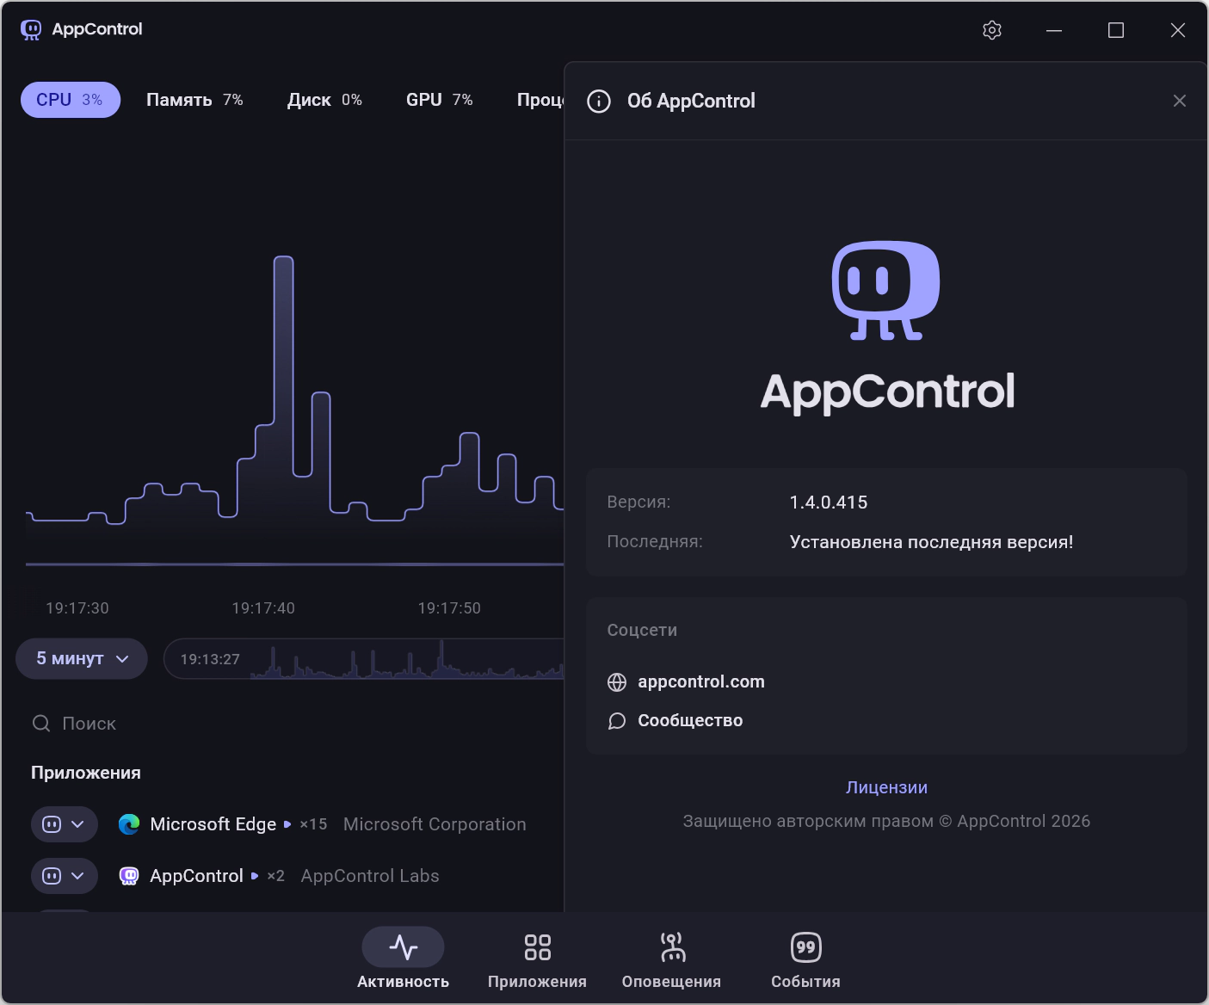Open settings via the gear icon
The width and height of the screenshot is (1209, 1005).
tap(992, 30)
